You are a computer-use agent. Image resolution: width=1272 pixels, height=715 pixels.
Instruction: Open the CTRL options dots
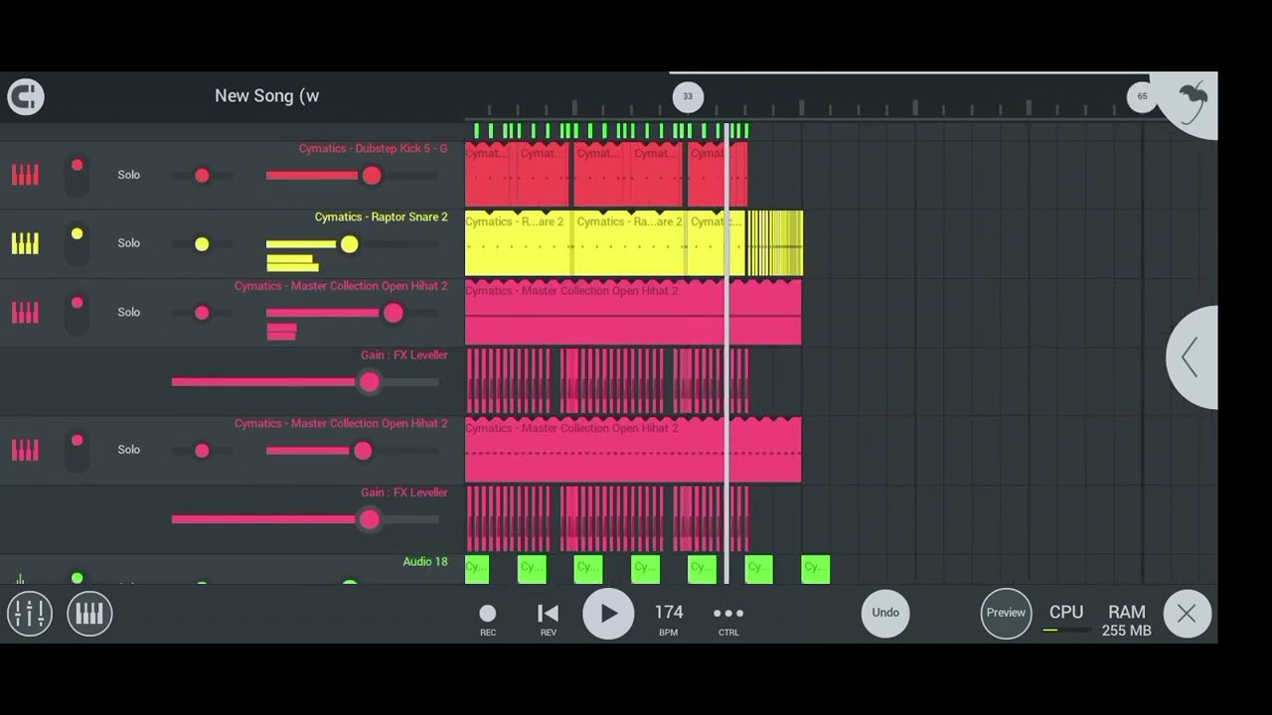(x=728, y=619)
